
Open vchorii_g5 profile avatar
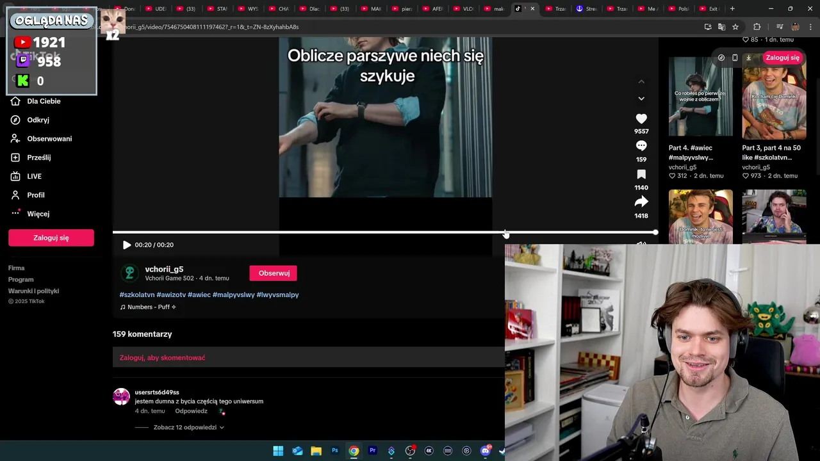(x=129, y=273)
